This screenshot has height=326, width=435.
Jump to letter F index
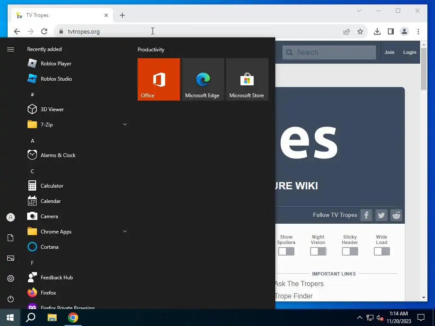(x=32, y=262)
